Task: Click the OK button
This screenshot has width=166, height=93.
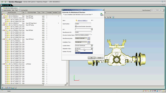Action: 92,58
